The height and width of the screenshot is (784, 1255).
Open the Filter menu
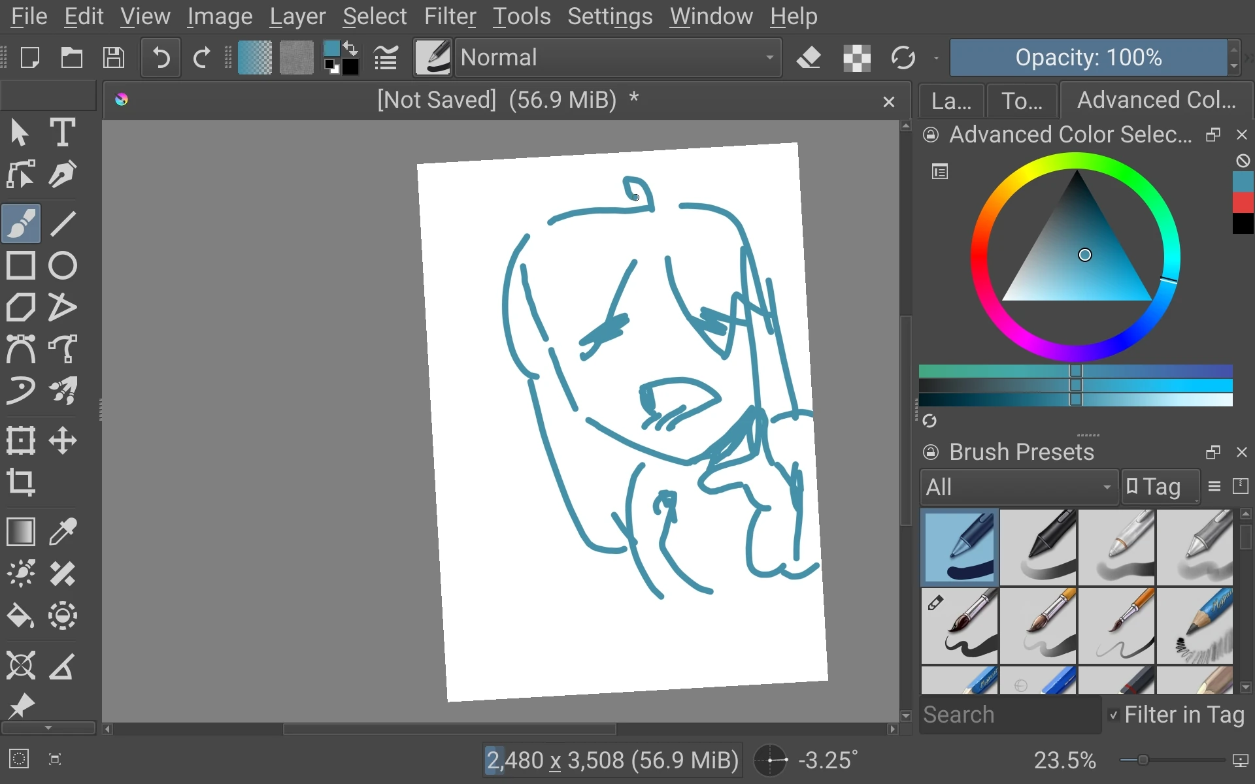tap(449, 16)
